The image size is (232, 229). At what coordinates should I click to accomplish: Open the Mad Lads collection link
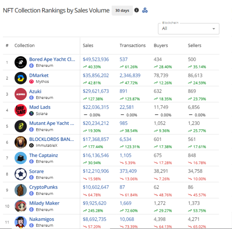[40, 107]
